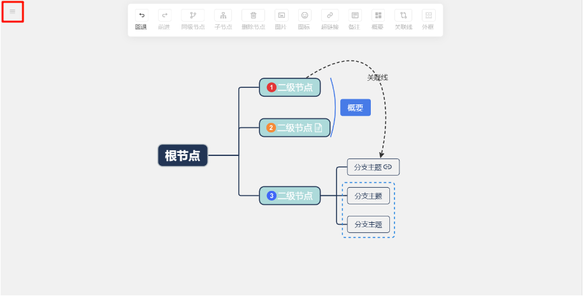583x296 pixels.
Task: Click the 超链接 hyperlink tool
Action: (329, 16)
